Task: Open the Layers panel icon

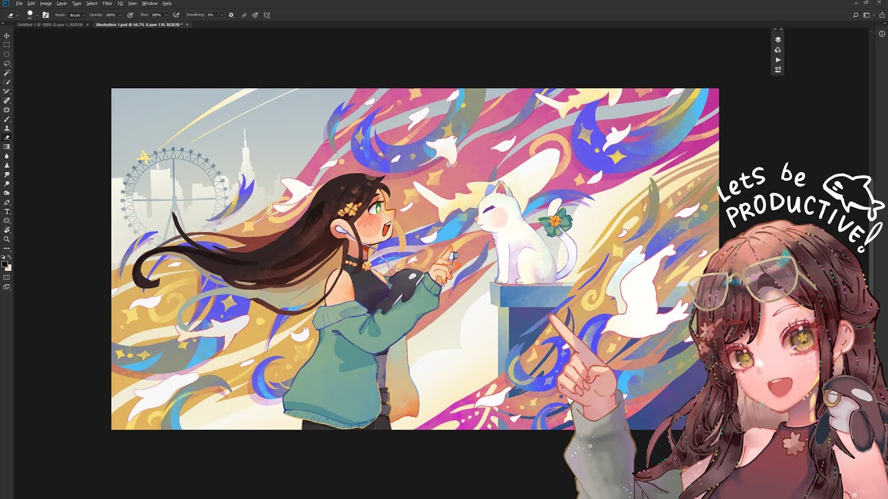Action: 778,40
